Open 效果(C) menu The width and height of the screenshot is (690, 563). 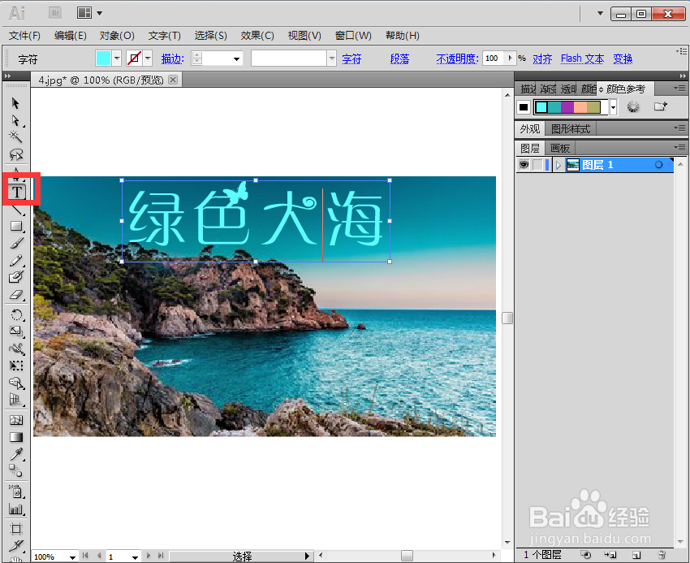(257, 35)
